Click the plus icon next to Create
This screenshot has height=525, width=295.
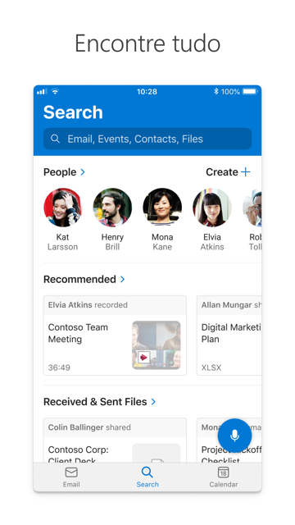pyautogui.click(x=246, y=172)
